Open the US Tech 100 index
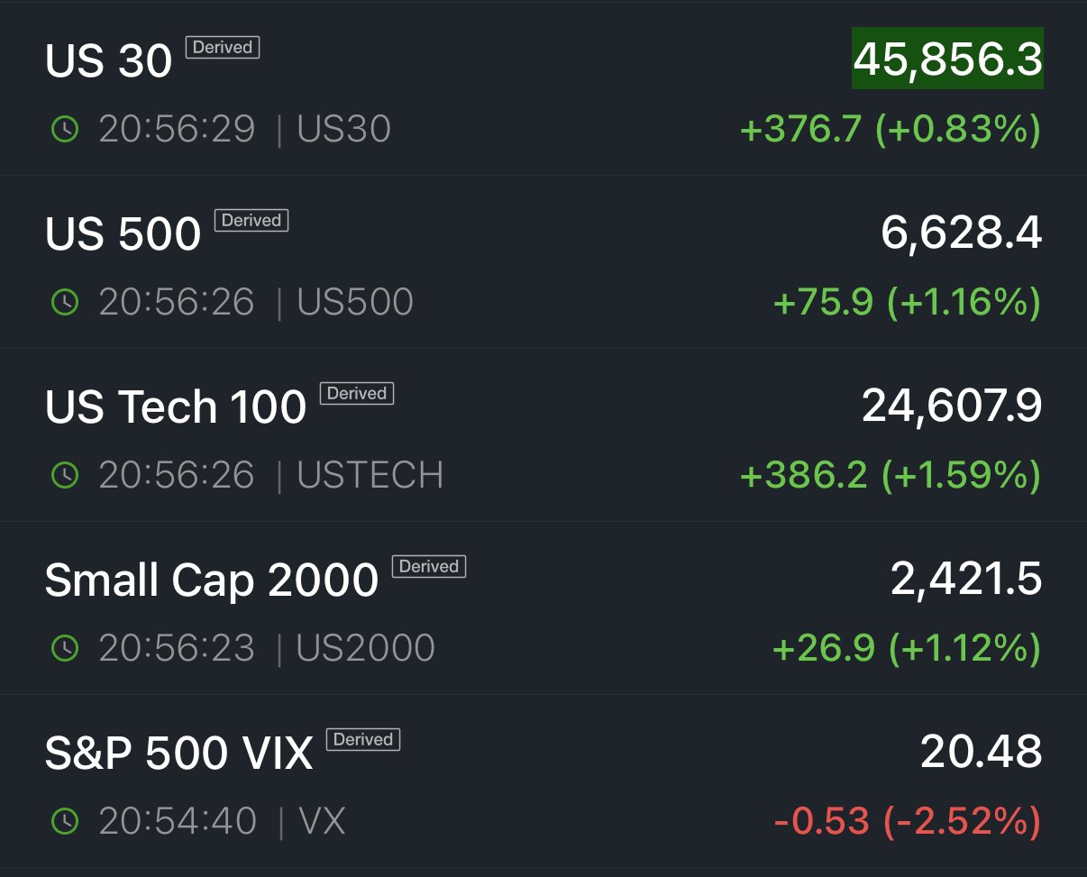This screenshot has height=877, width=1087. click(176, 407)
